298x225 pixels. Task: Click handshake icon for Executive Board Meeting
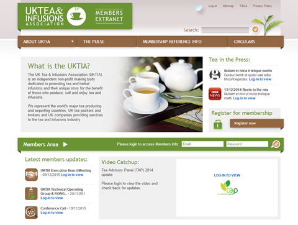point(31,175)
